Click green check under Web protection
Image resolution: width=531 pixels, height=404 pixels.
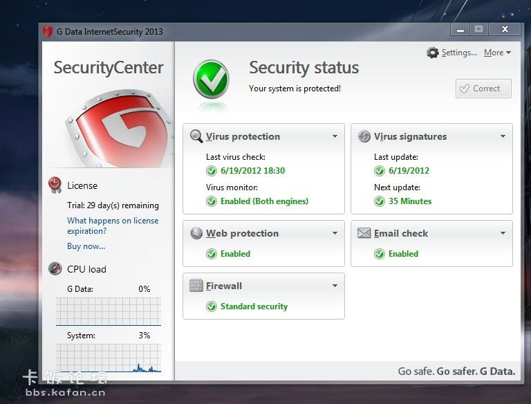pos(212,254)
